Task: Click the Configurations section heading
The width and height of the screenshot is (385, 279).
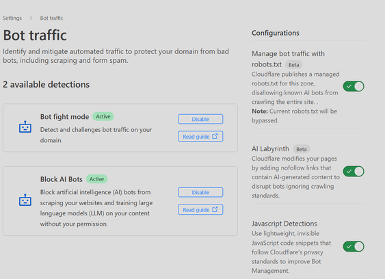Action: pyautogui.click(x=276, y=33)
